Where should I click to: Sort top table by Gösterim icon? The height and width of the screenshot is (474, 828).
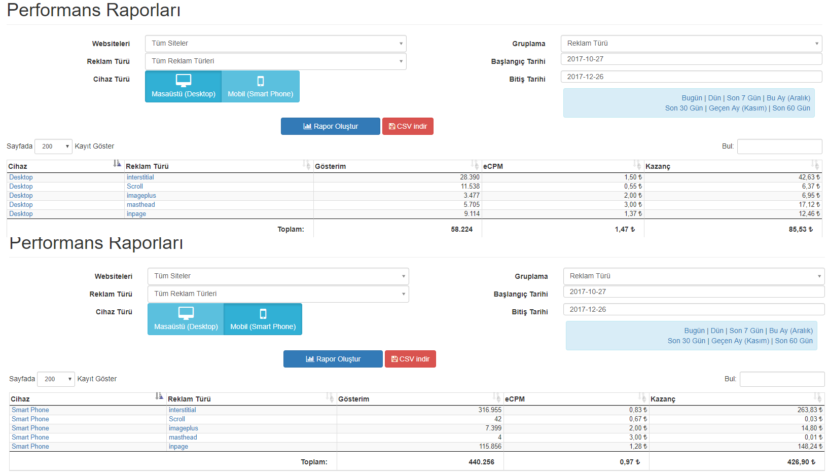click(x=475, y=164)
